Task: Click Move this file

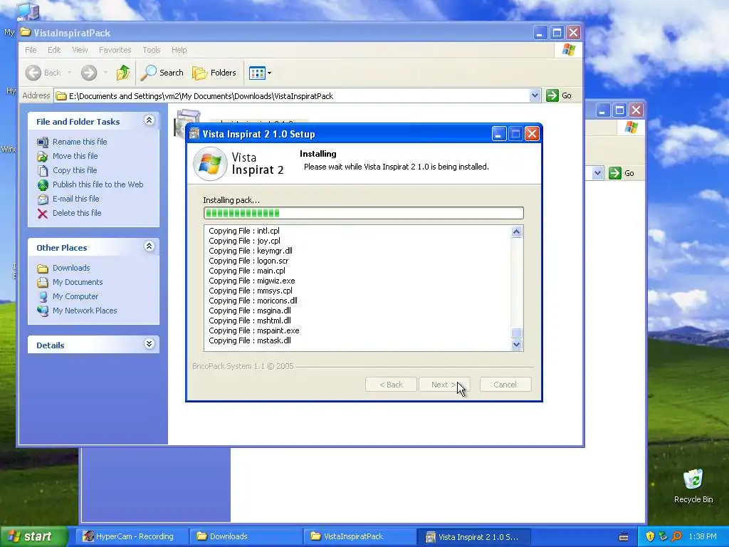Action: (x=75, y=156)
